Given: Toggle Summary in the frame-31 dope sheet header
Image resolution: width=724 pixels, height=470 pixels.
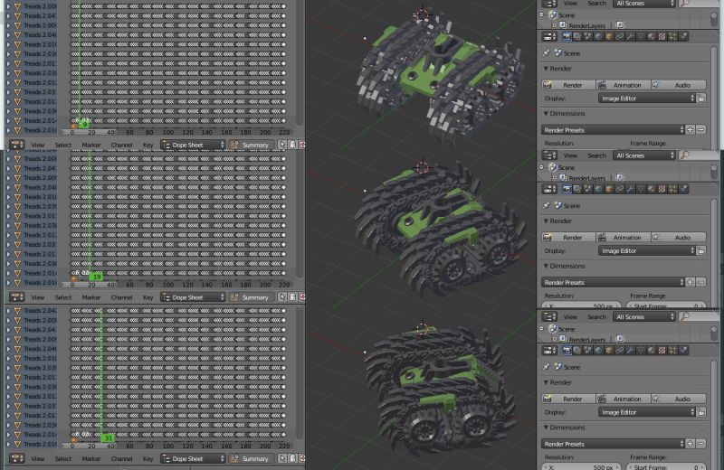Looking at the screenshot, I should click(251, 458).
